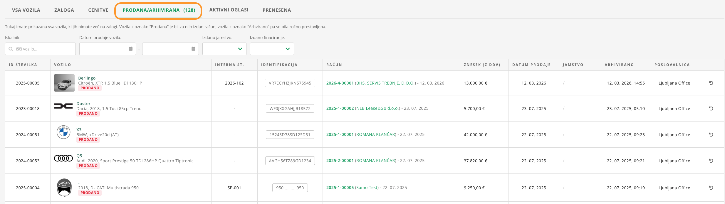Click restore icon for Audi Q5 row
The width and height of the screenshot is (725, 204).
tap(711, 161)
